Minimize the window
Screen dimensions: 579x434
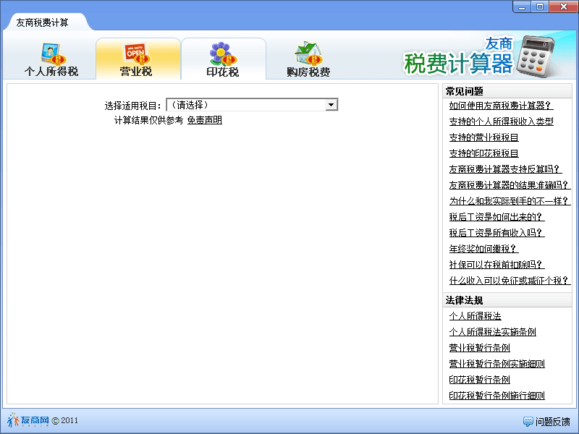tap(522, 7)
